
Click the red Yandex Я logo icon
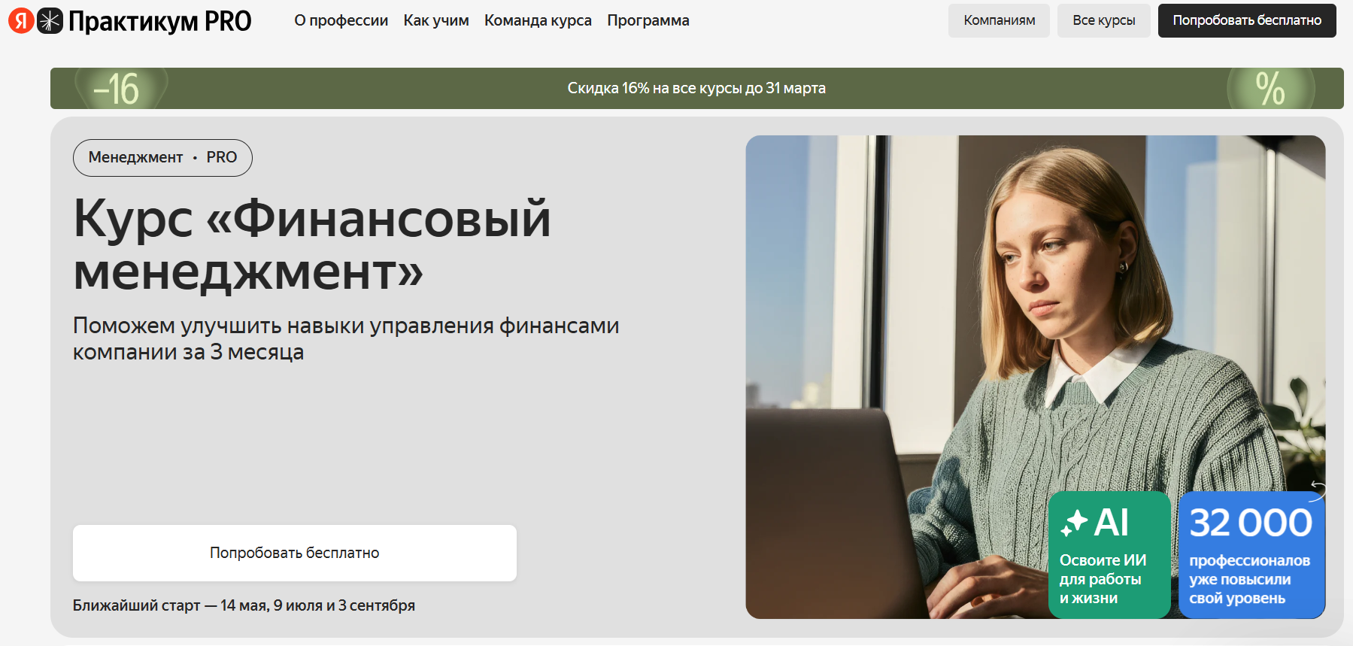[x=21, y=21]
